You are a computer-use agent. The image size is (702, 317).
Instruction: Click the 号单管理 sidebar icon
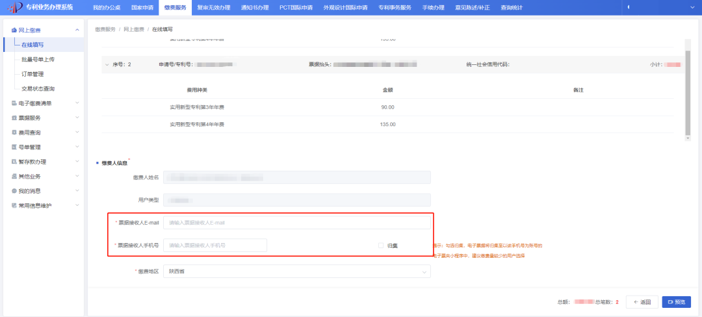click(x=14, y=147)
